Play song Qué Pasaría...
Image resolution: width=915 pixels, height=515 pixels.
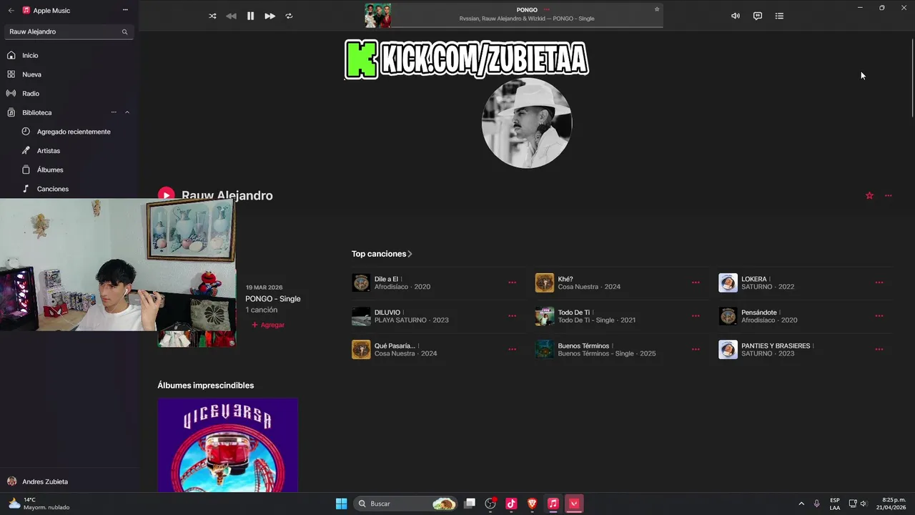361,349
